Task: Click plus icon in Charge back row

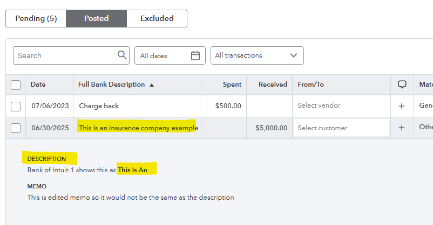Action: pos(402,106)
